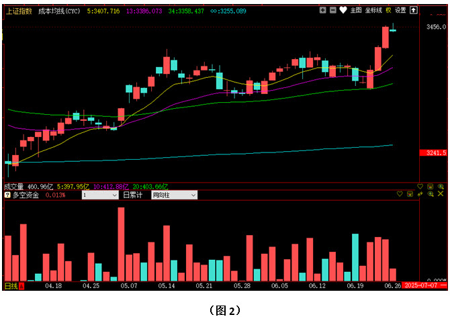
Task: Click the magnifier icon in 成交量 row
Action: coord(441,187)
